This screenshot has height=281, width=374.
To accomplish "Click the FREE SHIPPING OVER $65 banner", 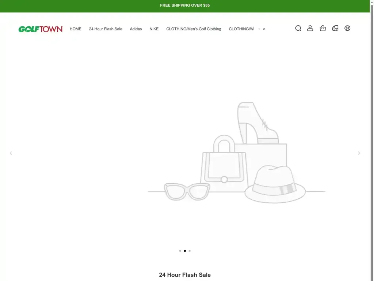I will click(185, 5).
